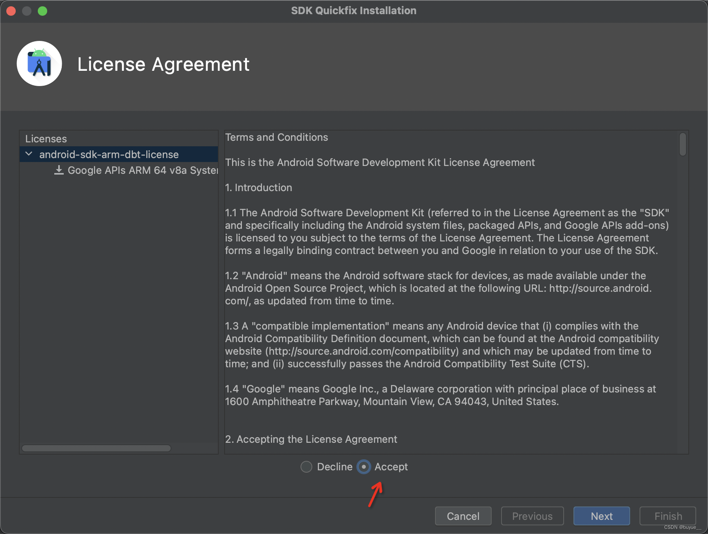
Task: Click the '1600 Amphitheatre Parkway' address line
Action: pos(392,401)
